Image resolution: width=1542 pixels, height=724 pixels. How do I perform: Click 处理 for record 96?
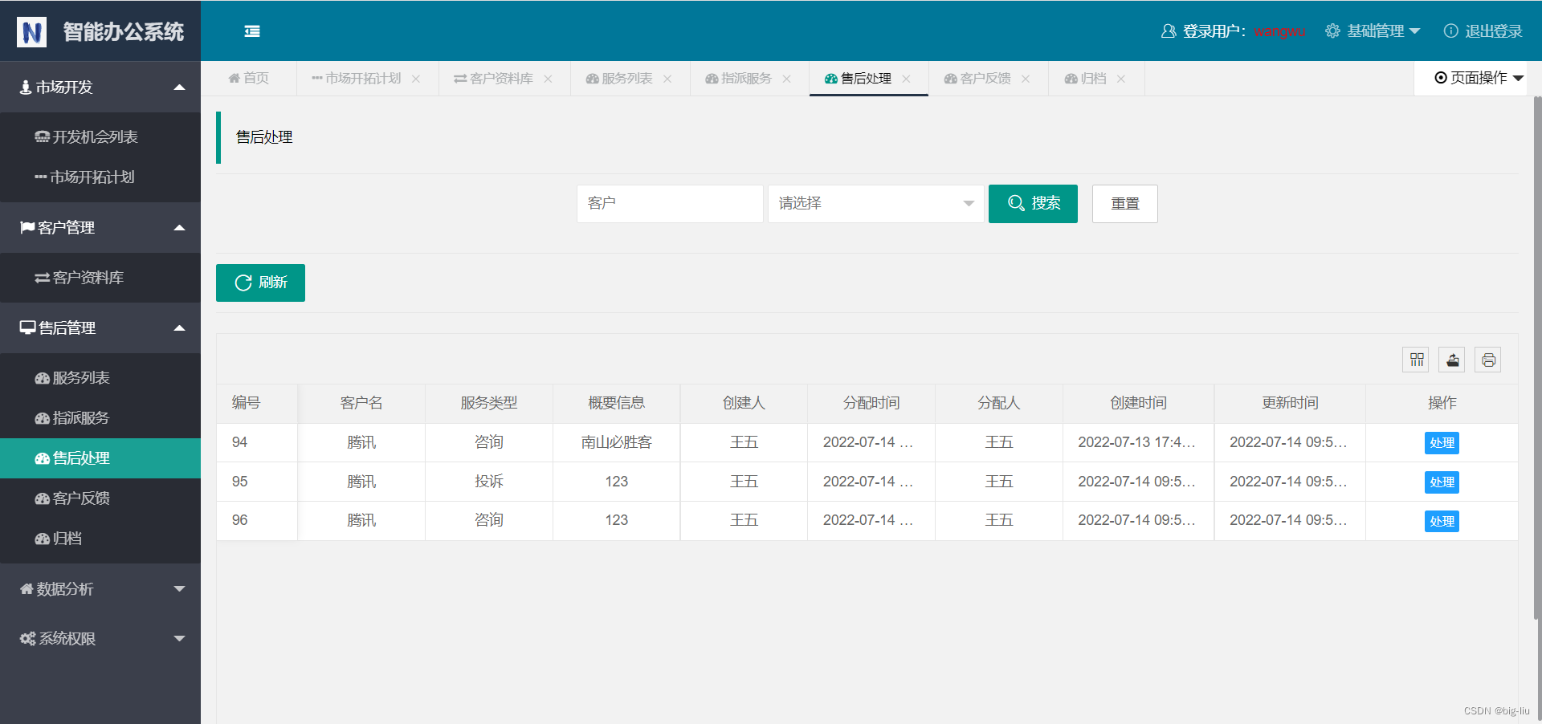click(x=1442, y=522)
